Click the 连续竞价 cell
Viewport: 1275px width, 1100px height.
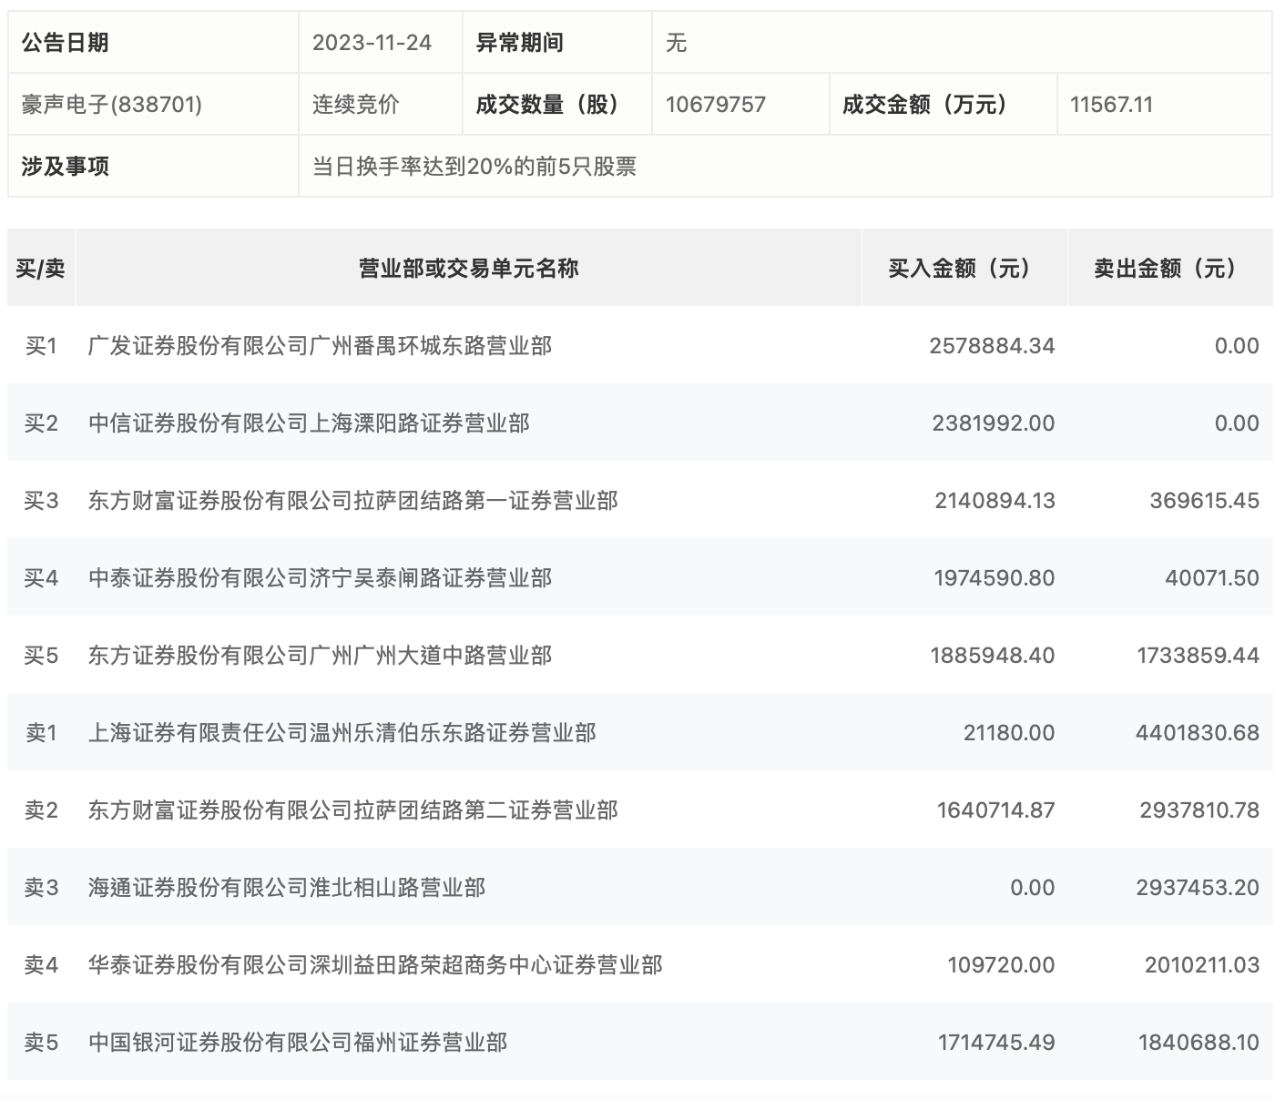356,105
